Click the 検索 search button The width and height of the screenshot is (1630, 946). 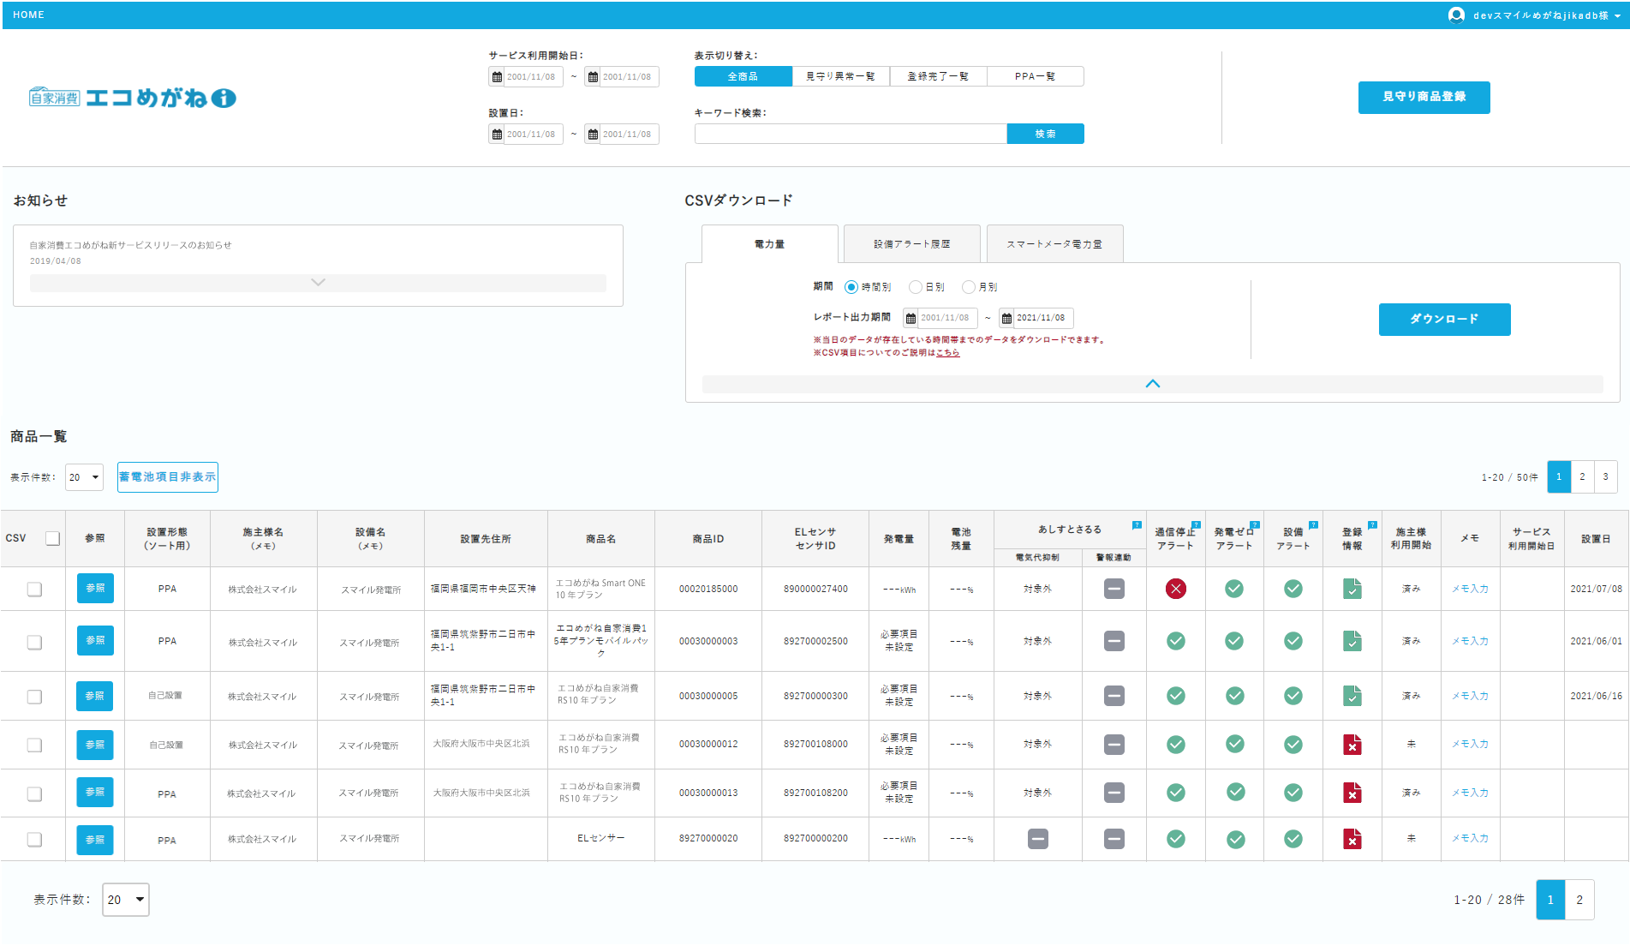[x=1046, y=134]
